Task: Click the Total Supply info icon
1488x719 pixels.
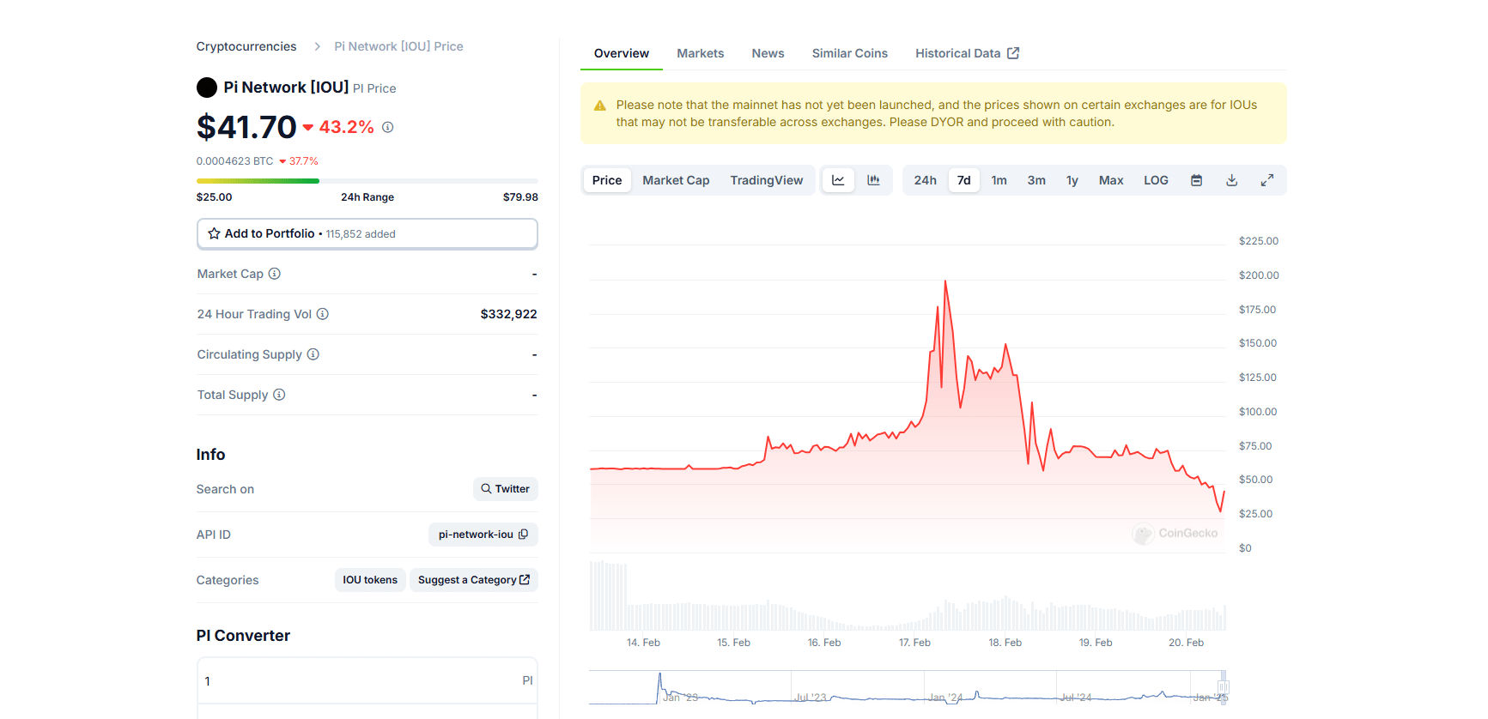Action: [279, 395]
